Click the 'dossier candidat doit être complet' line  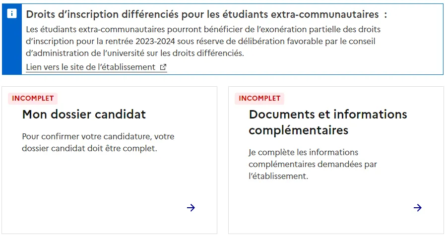tap(89, 148)
